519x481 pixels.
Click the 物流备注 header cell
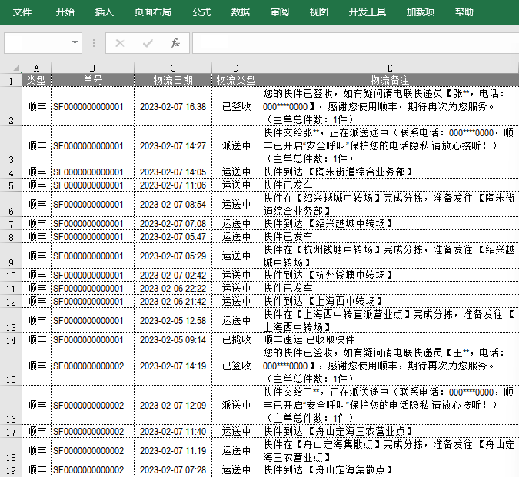(x=390, y=80)
